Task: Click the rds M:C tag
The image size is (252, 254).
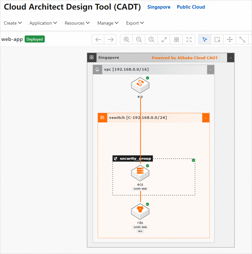Action: point(140,231)
